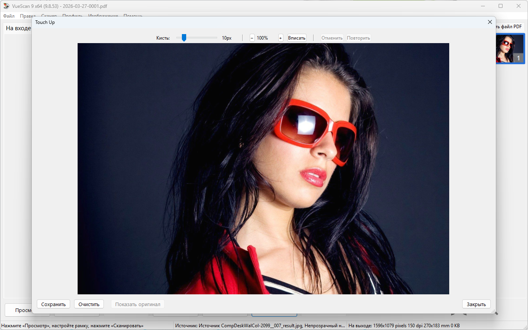Close the Touch Up dialog with X
This screenshot has width=528, height=330.
point(490,22)
